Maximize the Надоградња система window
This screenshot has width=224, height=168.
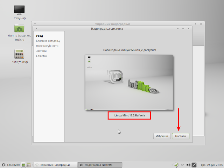[183, 29]
